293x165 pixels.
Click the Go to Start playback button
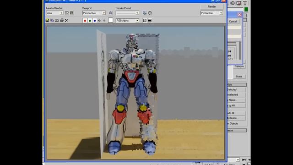point(244,160)
